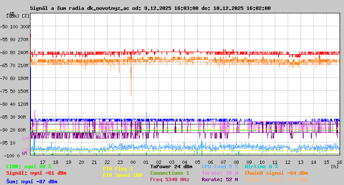Click the 'Txrate: 78 M' legend entry
Viewport: 344px width, 185px height.
pos(220,173)
